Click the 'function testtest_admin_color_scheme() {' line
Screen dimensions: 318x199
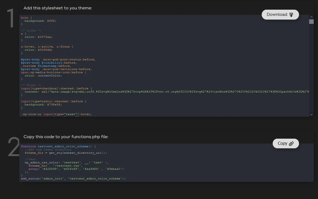[x=58, y=146]
